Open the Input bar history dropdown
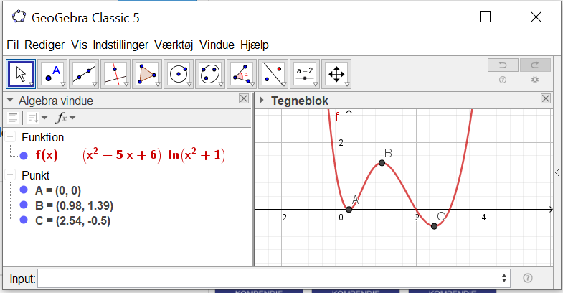563x293 pixels. [504, 278]
